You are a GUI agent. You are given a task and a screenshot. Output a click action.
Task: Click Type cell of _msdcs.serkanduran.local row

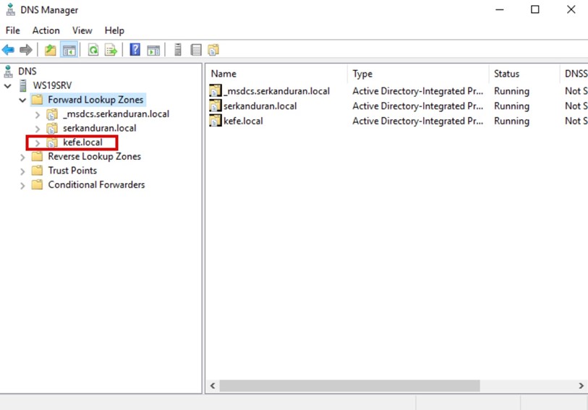(418, 91)
